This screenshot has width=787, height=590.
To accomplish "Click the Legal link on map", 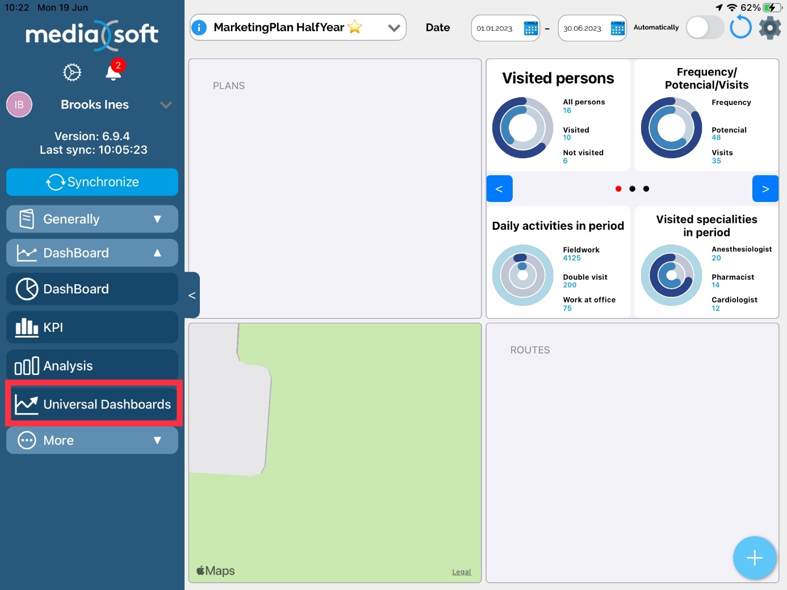I will click(461, 572).
